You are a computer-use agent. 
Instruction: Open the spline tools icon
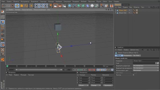pyautogui.click(x=74, y=5)
